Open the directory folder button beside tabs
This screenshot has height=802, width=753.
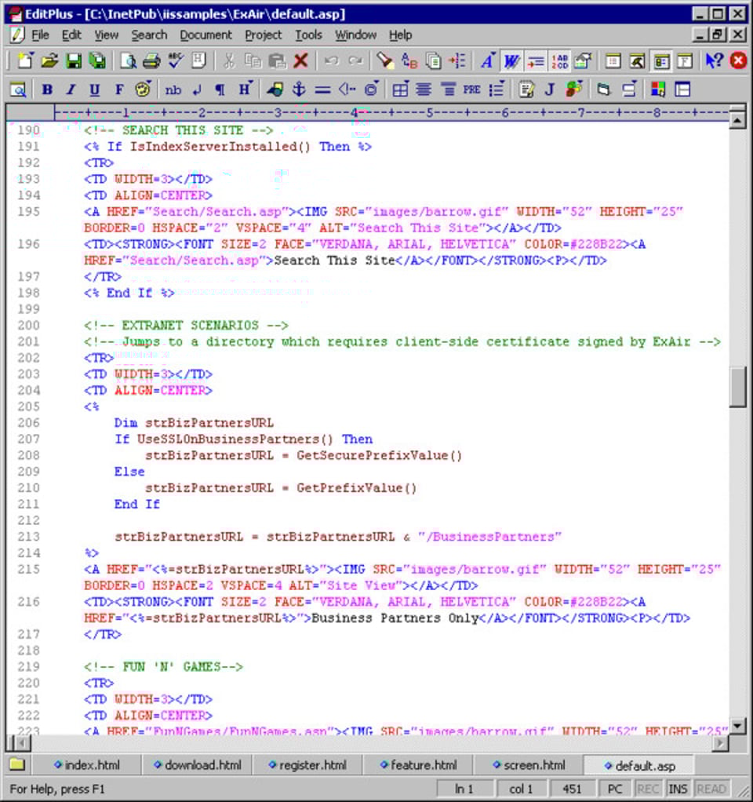tap(17, 764)
